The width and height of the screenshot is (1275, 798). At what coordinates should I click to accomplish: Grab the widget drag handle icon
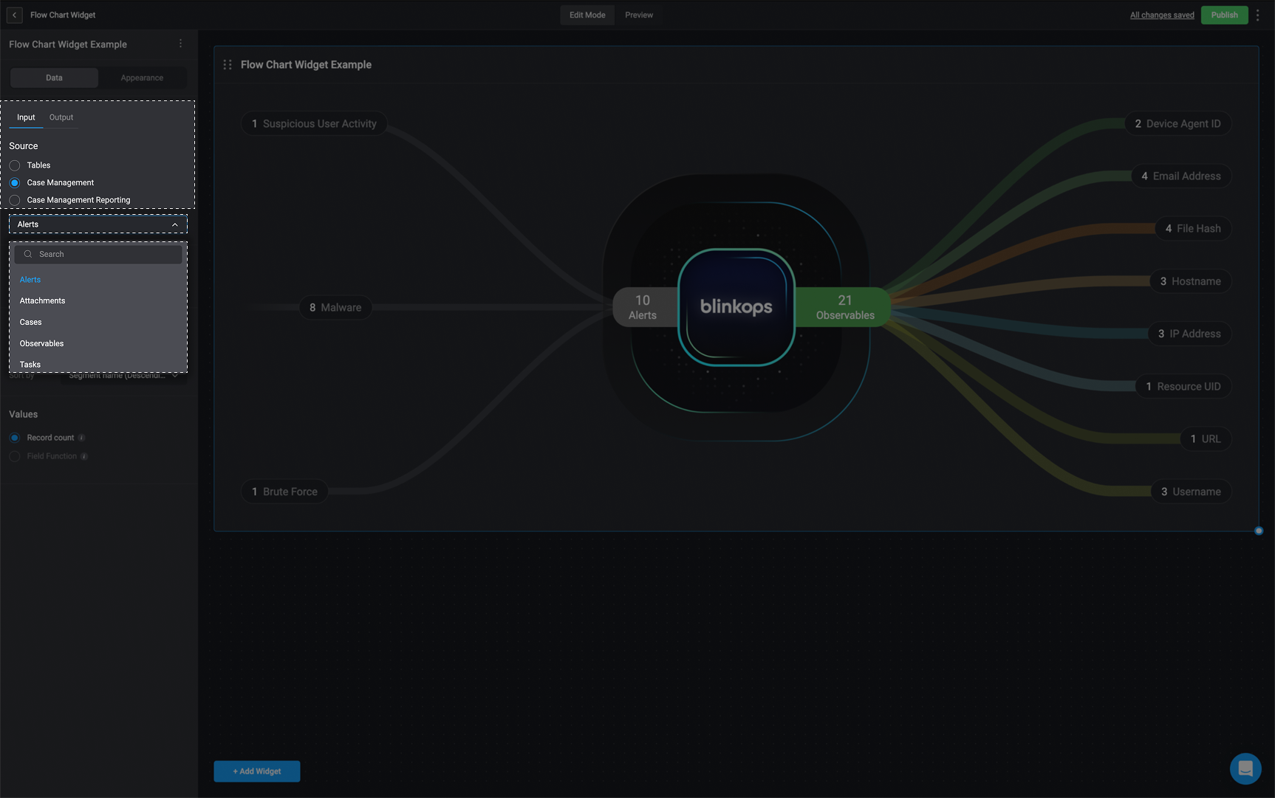pyautogui.click(x=228, y=65)
